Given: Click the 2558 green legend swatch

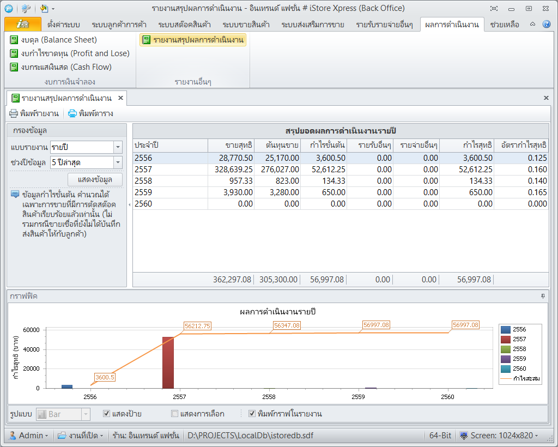Looking at the screenshot, I should pos(505,349).
